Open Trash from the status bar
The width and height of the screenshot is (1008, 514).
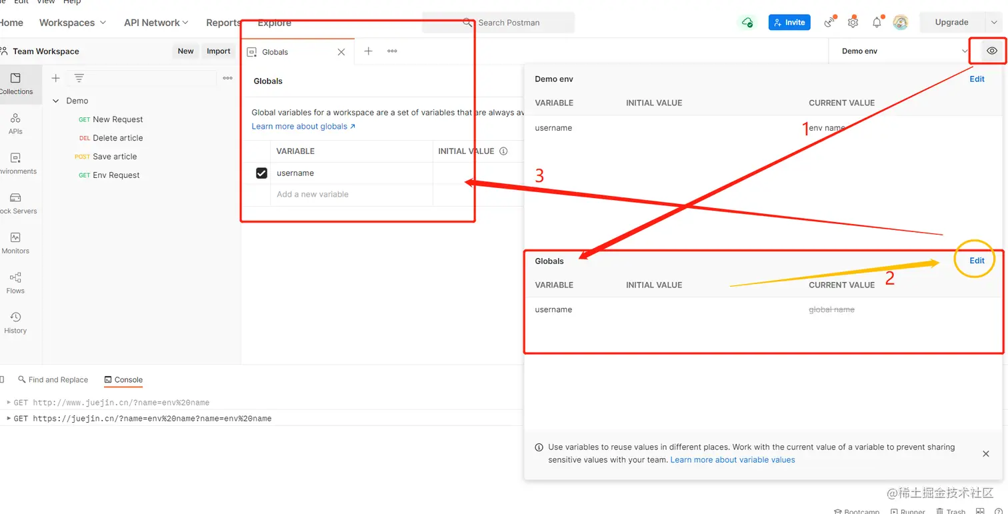click(x=951, y=512)
